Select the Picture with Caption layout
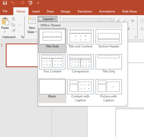This screenshot has height=137, width=144. 109,91
